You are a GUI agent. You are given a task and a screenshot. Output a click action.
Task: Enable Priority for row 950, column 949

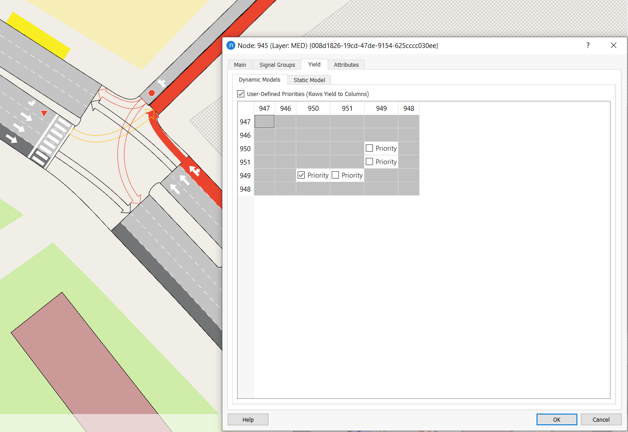point(369,148)
